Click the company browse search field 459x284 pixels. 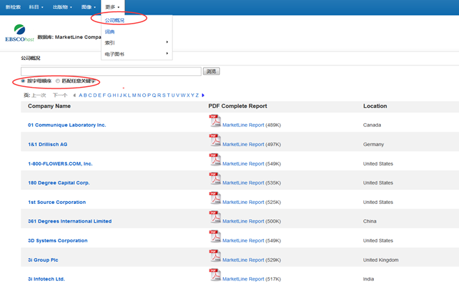coord(111,71)
